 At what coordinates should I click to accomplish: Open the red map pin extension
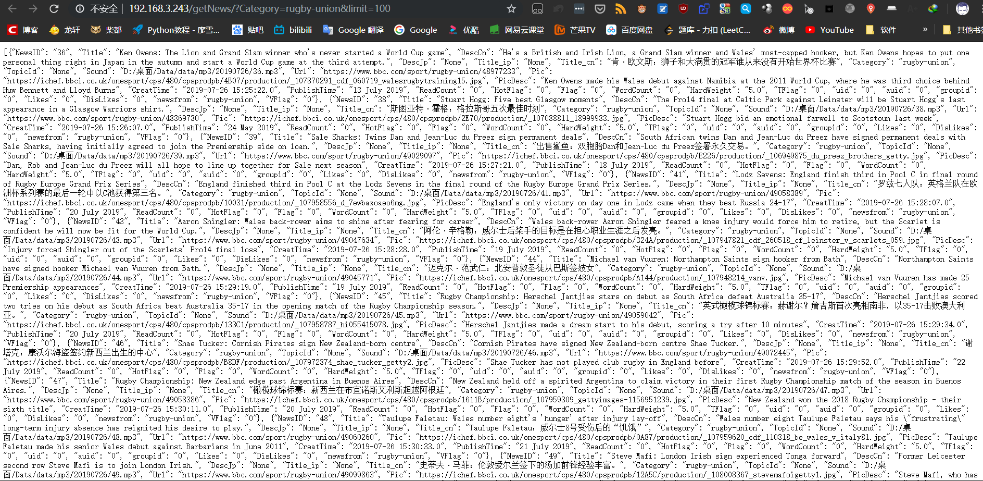pyautogui.click(x=871, y=9)
